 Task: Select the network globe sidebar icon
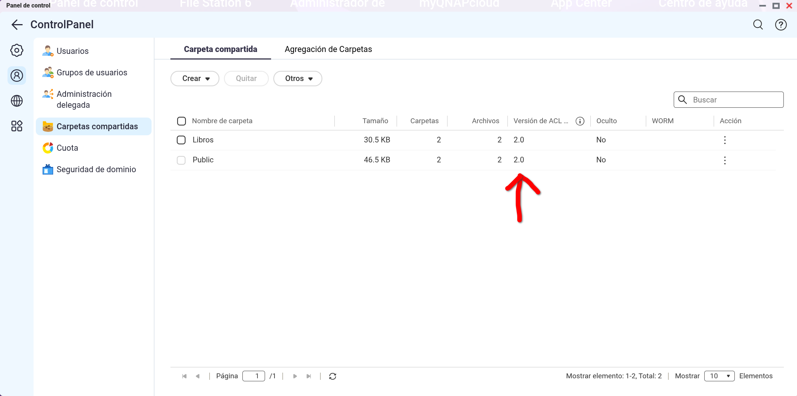[17, 101]
